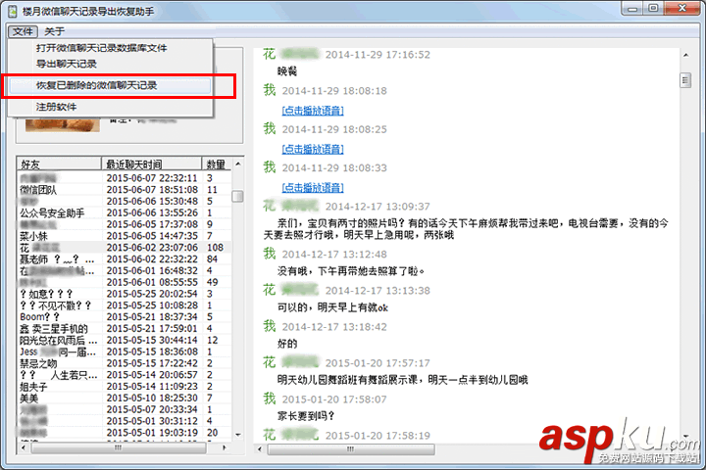
Task: Sort by the 好友 column header
Action: (x=59, y=164)
